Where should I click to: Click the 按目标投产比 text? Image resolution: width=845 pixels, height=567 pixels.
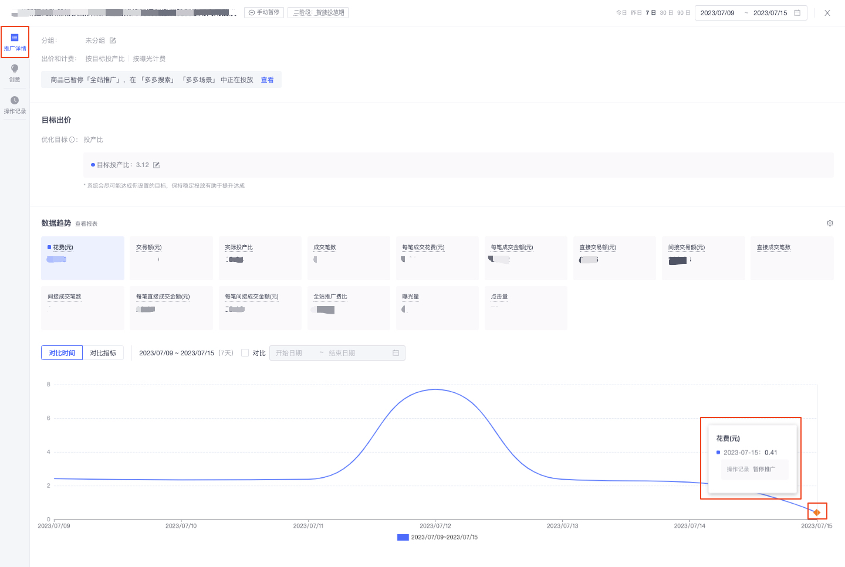coord(105,59)
